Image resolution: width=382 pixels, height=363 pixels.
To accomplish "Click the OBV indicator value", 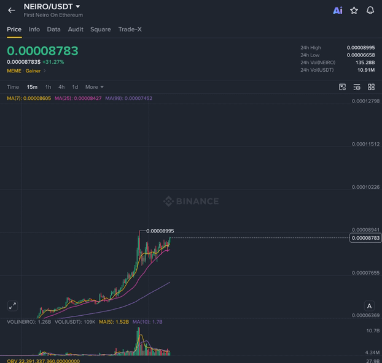I will tap(44, 361).
